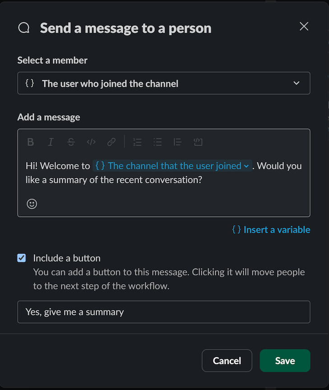
Task: Apply italic formatting
Action: 51,142
